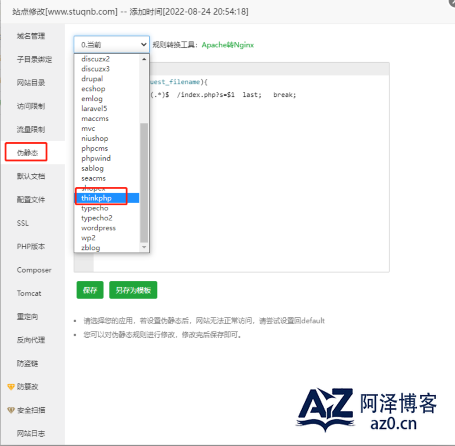Open 安全扫描 section
This screenshot has width=455, height=446.
(31, 410)
